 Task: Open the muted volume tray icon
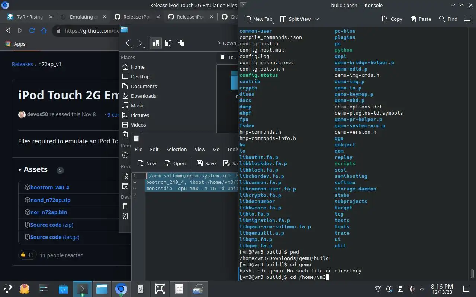click(x=411, y=288)
